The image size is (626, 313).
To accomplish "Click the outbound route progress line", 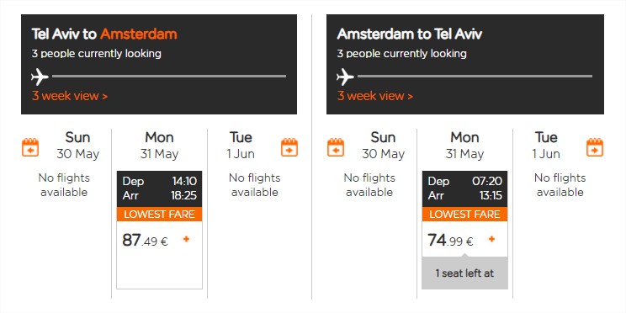I will click(x=169, y=76).
